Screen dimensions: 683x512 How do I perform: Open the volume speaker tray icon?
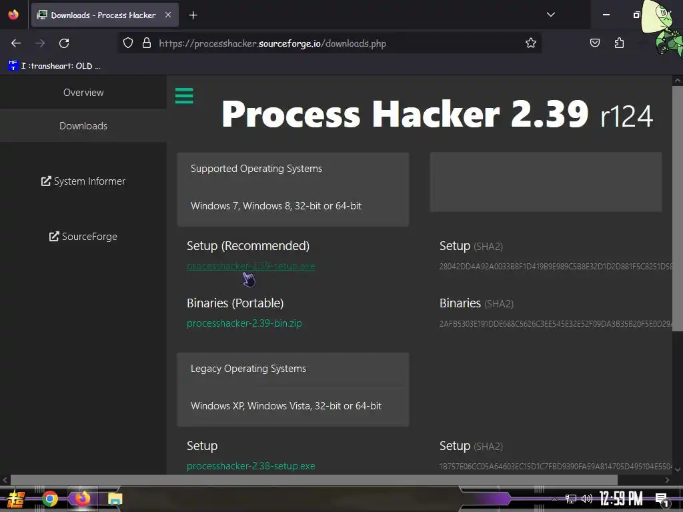point(587,499)
